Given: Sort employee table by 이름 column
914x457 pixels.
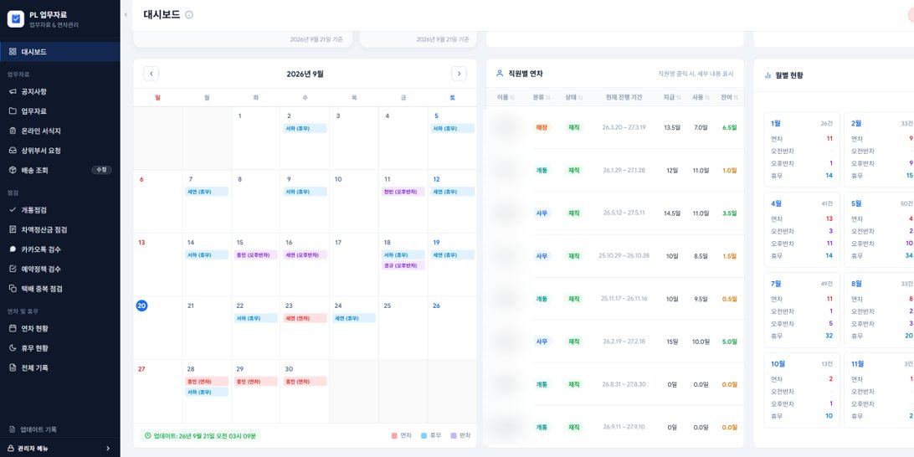Looking at the screenshot, I should click(506, 97).
